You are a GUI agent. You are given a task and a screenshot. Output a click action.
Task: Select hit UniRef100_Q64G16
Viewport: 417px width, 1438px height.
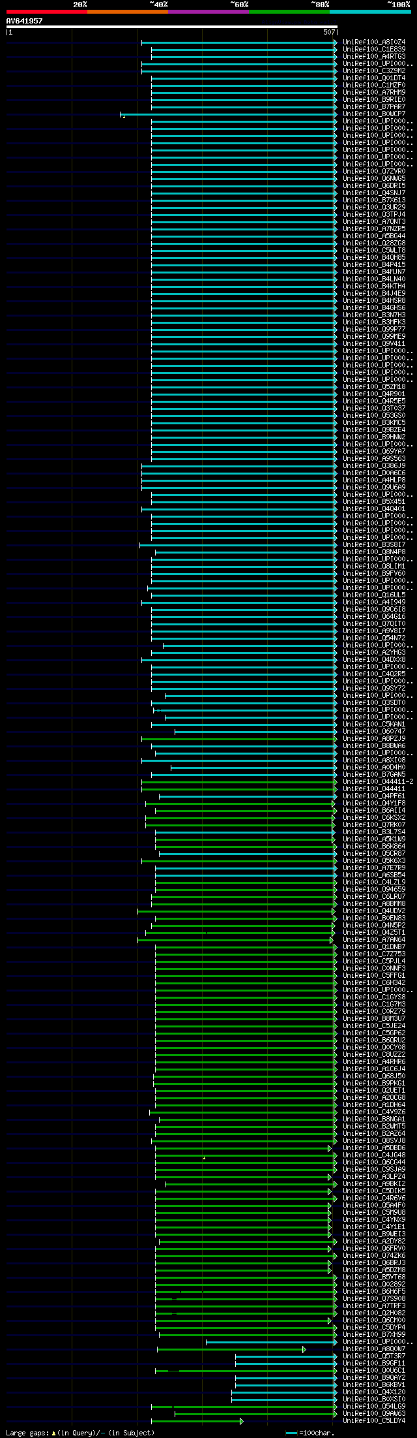(374, 617)
